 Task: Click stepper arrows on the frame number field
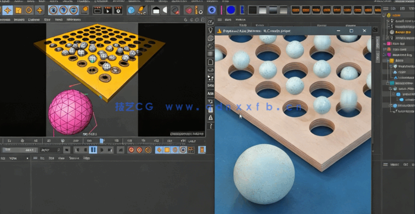pos(58,150)
